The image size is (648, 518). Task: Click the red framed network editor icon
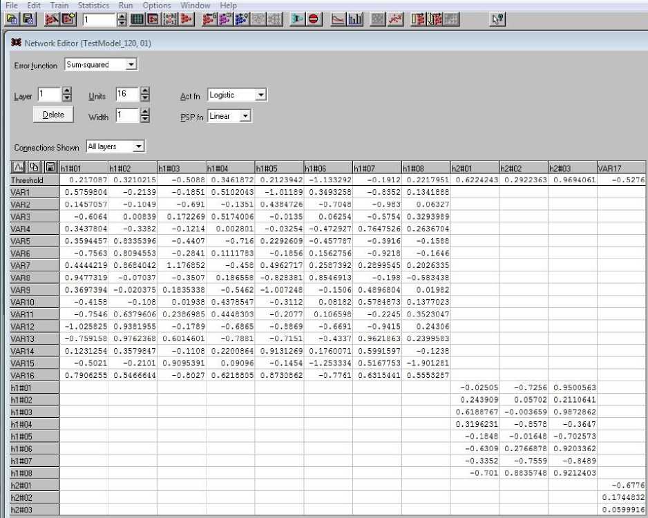tap(153, 19)
